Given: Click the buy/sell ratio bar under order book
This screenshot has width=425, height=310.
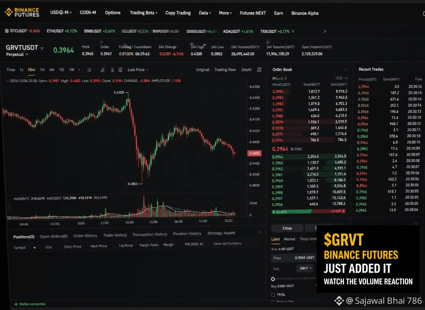Looking at the screenshot, I should 309,211.
